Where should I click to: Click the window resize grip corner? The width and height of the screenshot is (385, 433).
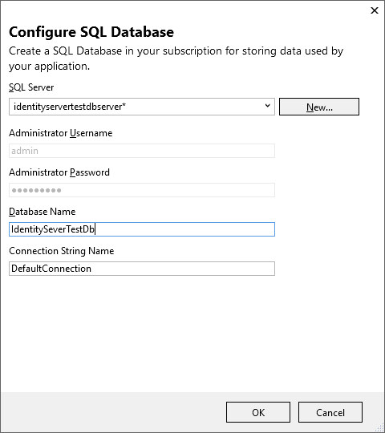pyautogui.click(x=380, y=428)
